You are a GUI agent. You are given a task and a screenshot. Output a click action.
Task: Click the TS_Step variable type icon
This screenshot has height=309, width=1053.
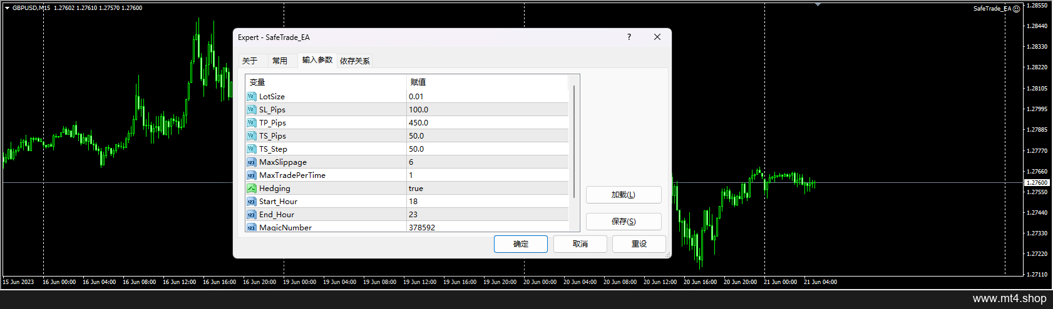tap(251, 149)
